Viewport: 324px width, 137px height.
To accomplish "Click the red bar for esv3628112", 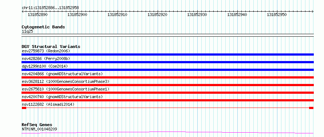I will 167,85.
